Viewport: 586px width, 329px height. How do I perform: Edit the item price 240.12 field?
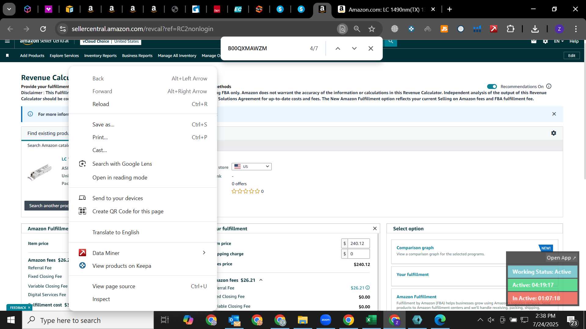[x=359, y=243]
